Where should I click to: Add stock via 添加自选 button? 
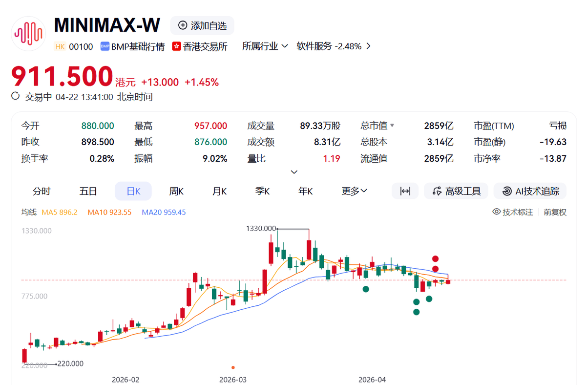[202, 25]
